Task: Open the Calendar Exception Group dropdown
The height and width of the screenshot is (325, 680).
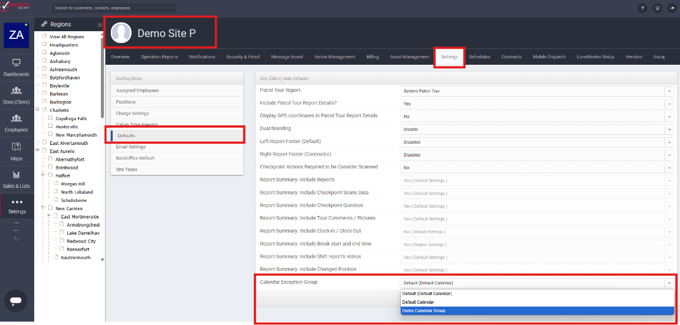Action: 537,283
